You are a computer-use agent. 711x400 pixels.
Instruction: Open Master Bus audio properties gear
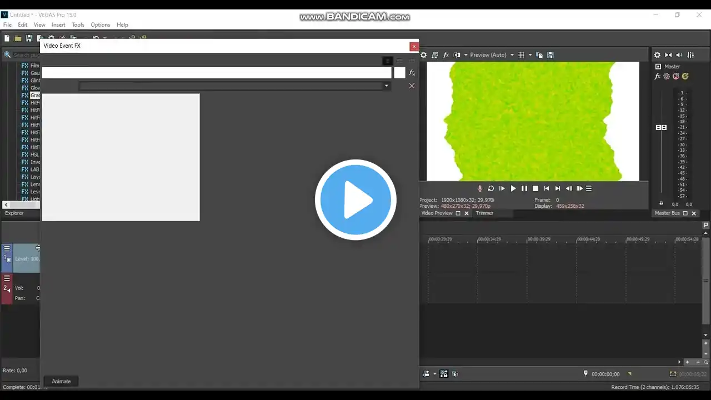(657, 55)
